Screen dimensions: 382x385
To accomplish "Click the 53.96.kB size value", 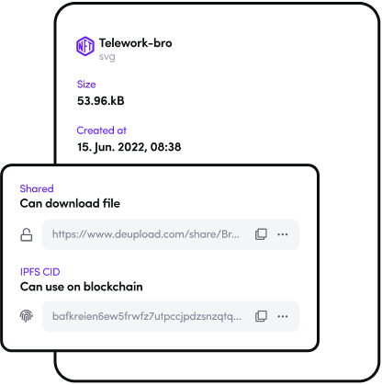I will point(101,101).
